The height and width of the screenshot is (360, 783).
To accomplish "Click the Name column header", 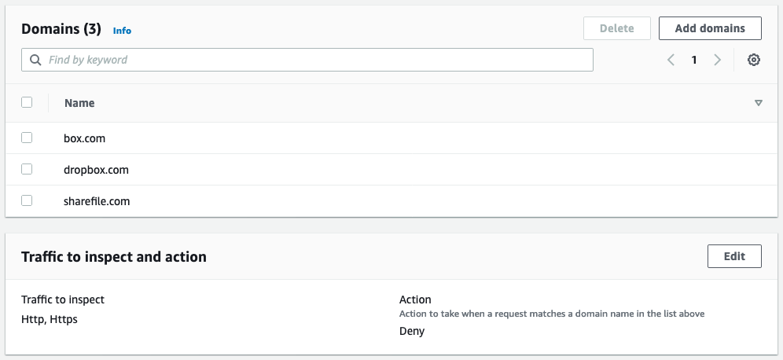I will tap(79, 103).
